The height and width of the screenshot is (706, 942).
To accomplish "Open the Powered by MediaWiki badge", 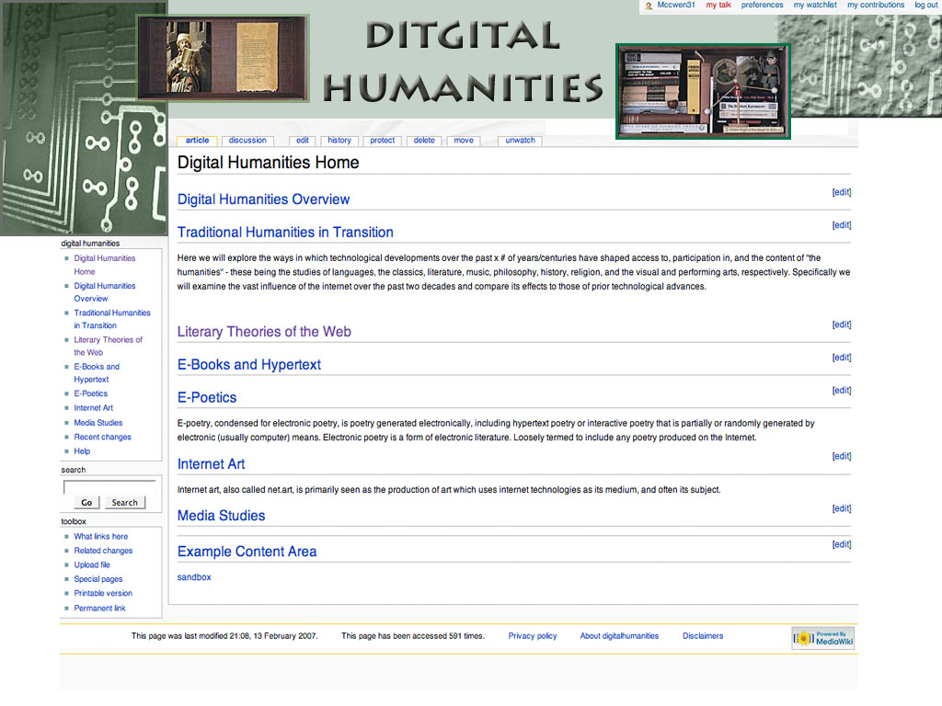I will [x=823, y=638].
